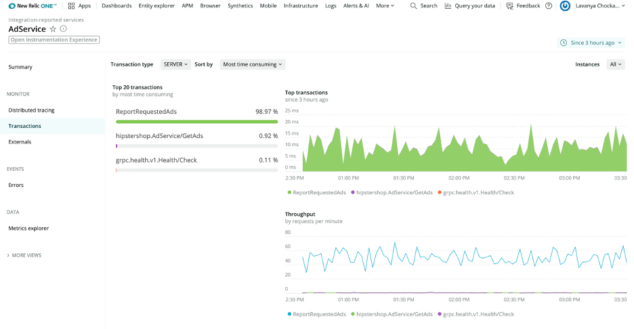The height and width of the screenshot is (329, 634).
Task: Open the hipstershop.AdService/GetAds transaction row
Action: [x=197, y=139]
